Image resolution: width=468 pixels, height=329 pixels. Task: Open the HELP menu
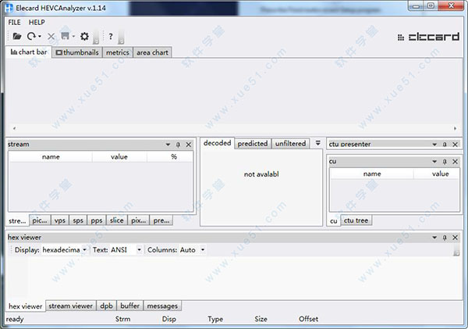[x=37, y=23]
